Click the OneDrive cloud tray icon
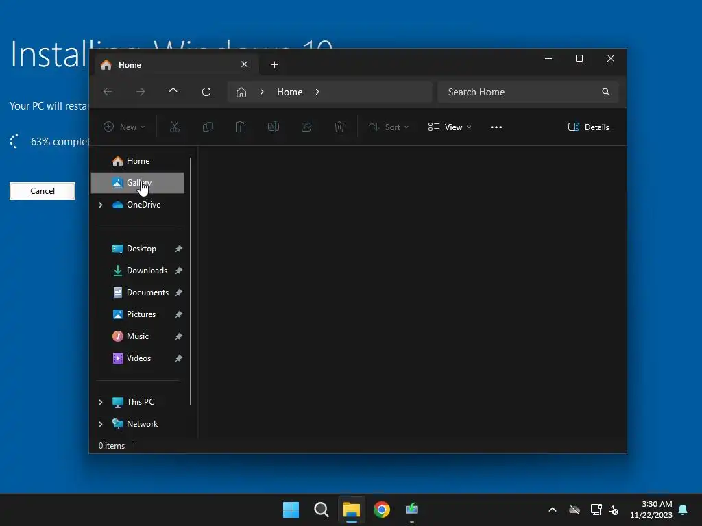 [574, 510]
